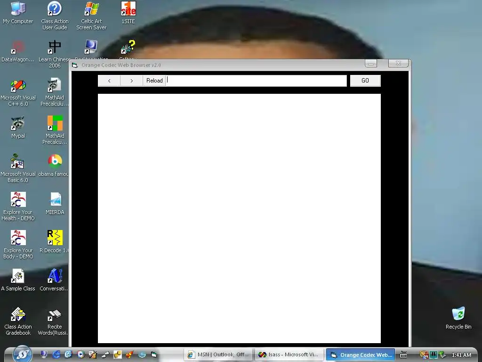Go back with the browser's < button
The height and width of the screenshot is (362, 482).
[x=109, y=81]
